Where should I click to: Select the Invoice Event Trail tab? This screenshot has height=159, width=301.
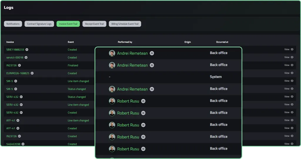click(68, 24)
